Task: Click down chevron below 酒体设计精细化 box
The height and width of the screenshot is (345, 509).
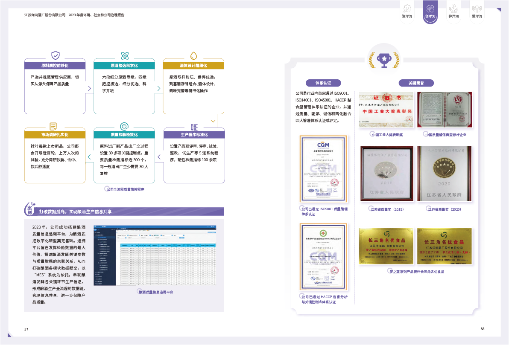Action: 213,121
